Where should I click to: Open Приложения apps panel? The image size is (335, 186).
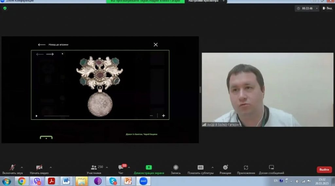pyautogui.click(x=246, y=168)
